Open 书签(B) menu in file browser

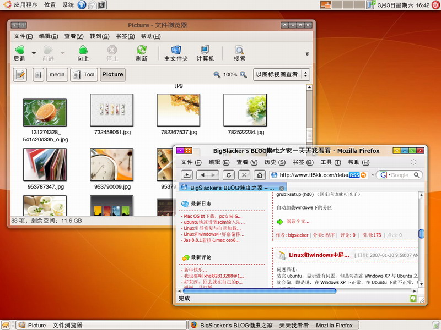(125, 36)
